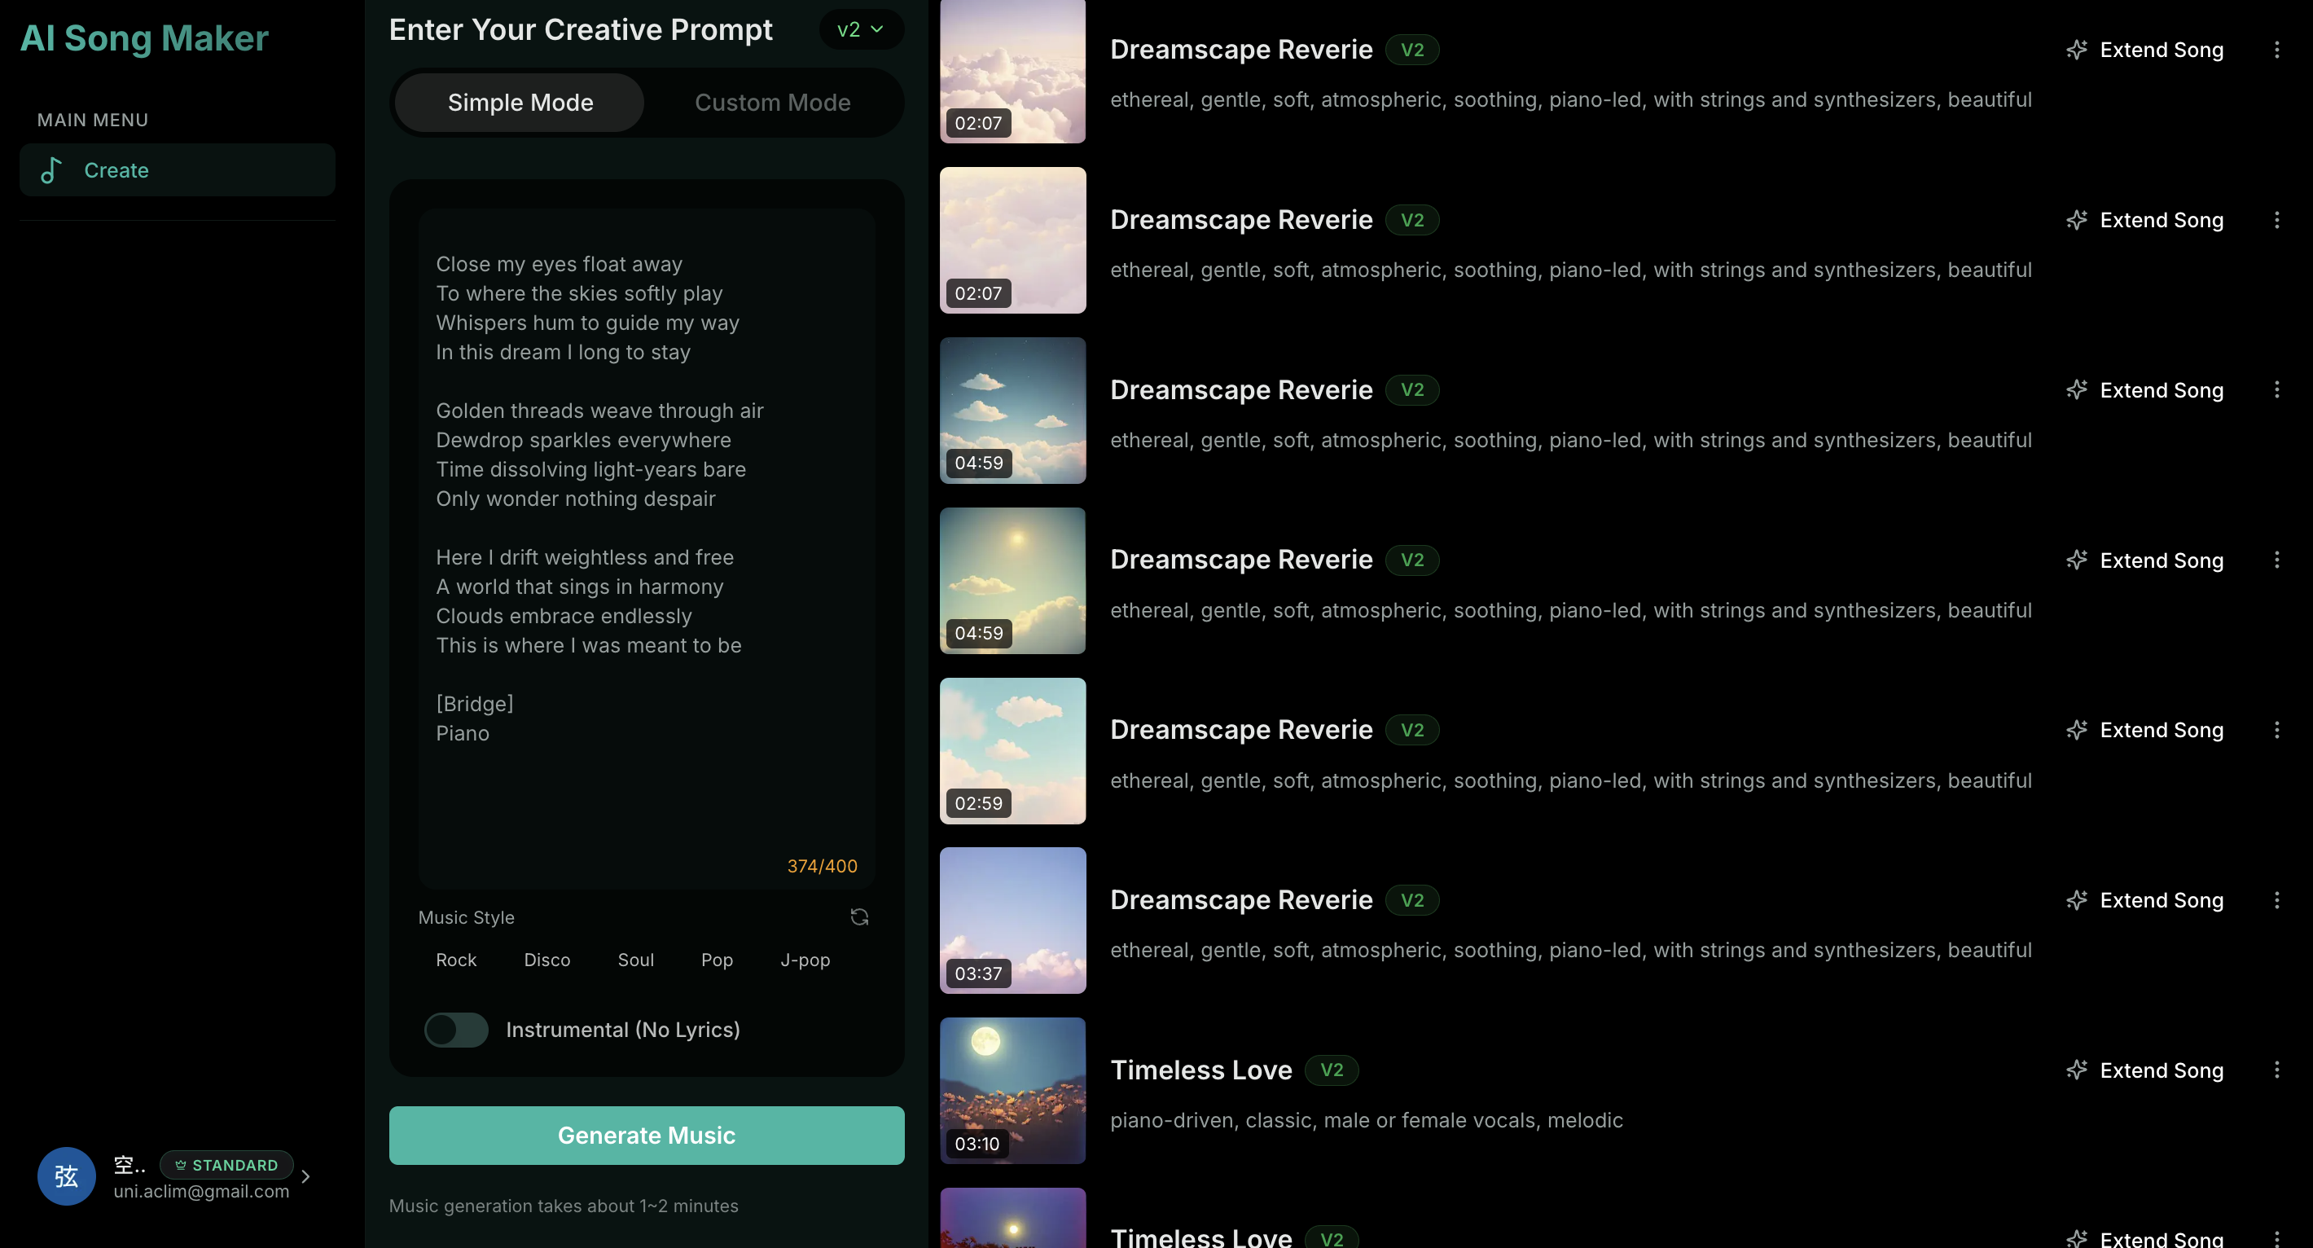
Task: Play the 02:07 cloud-sea thumbnail
Action: click(x=1012, y=71)
